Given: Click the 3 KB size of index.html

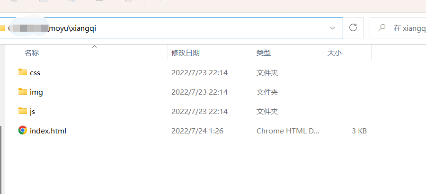Looking at the screenshot, I should [359, 131].
